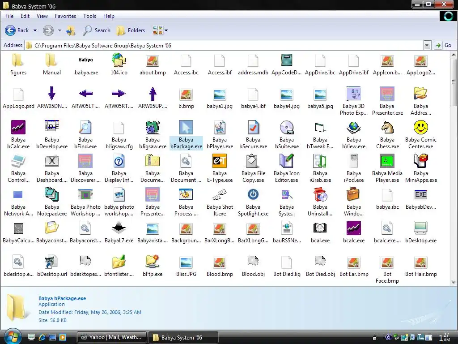This screenshot has width=458, height=344.
Task: Click the Babya bJigsaw.exe icon
Action: 153,127
